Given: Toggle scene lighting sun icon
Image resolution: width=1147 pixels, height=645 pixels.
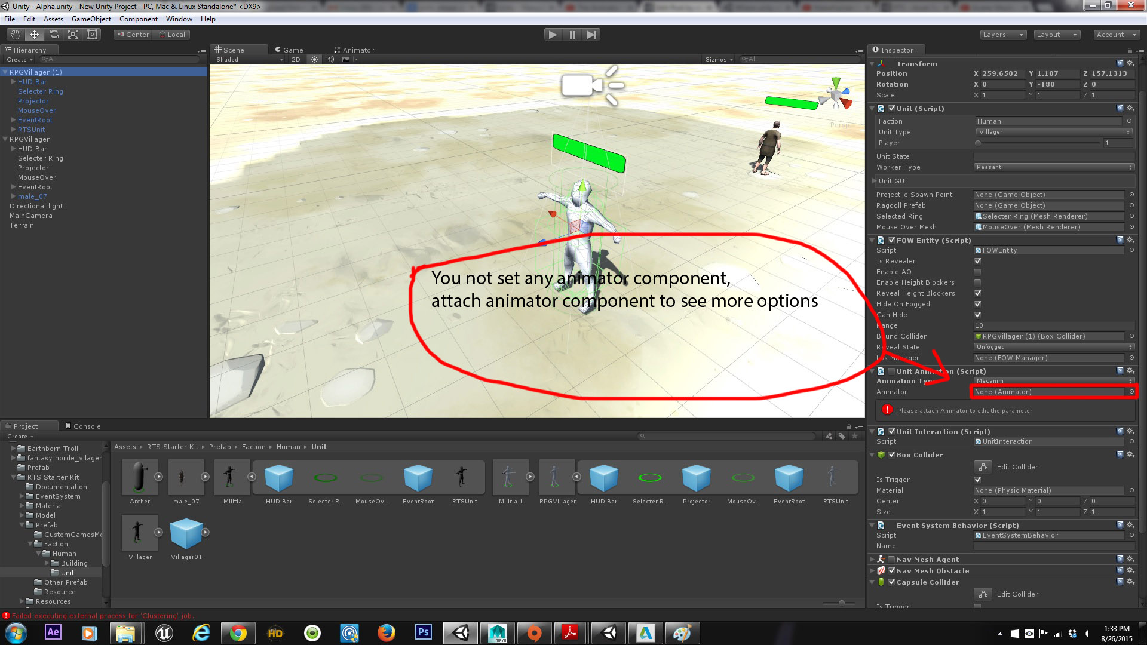Looking at the screenshot, I should tap(314, 59).
